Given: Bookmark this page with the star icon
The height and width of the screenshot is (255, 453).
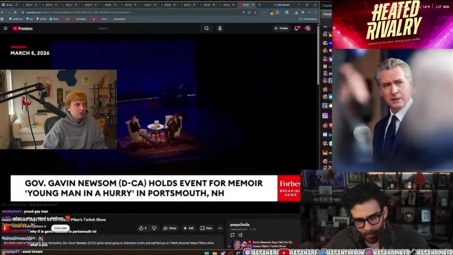Looking at the screenshot, I should click(x=255, y=12).
